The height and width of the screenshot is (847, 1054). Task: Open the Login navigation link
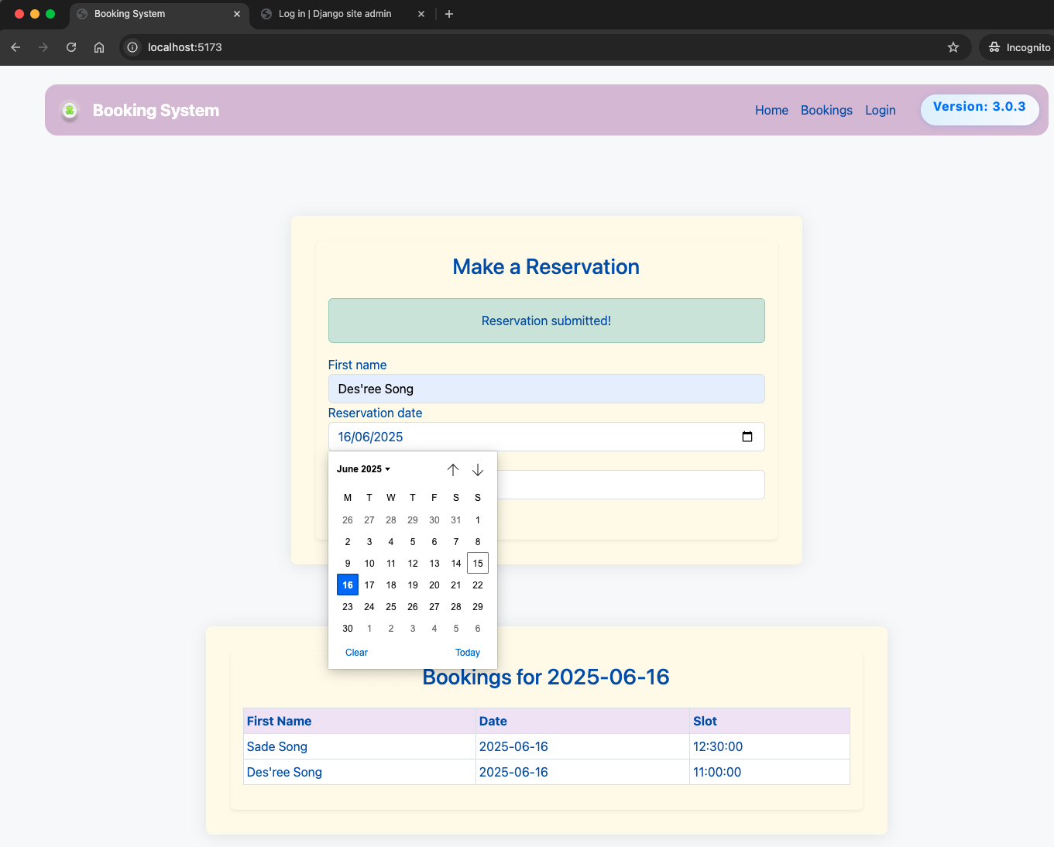880,110
